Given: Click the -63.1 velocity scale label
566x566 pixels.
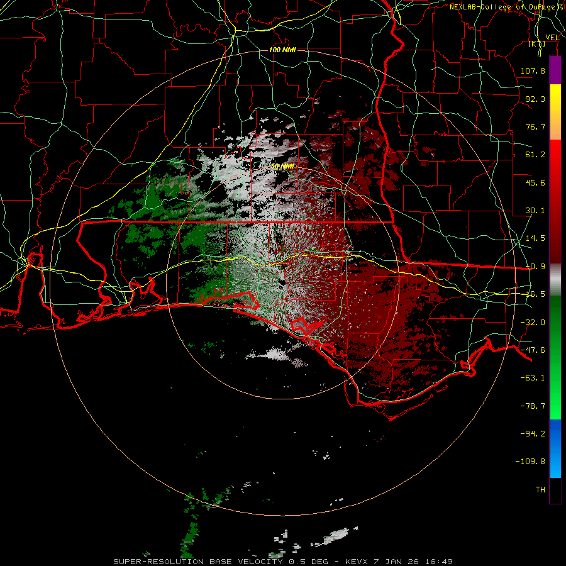Looking at the screenshot, I should (533, 378).
